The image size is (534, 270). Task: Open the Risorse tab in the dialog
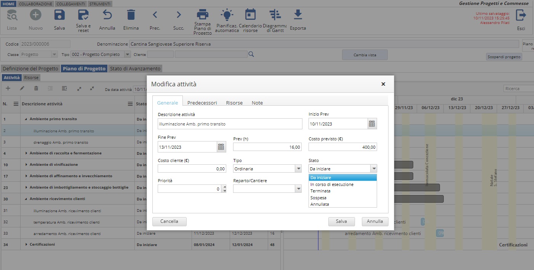pyautogui.click(x=234, y=103)
